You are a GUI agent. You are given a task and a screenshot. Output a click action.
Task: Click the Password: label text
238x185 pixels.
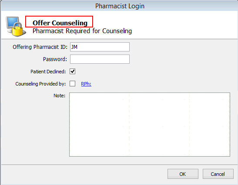[55, 59]
